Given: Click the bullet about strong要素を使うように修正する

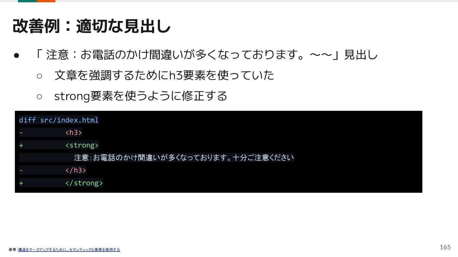Looking at the screenshot, I should coord(141,96).
